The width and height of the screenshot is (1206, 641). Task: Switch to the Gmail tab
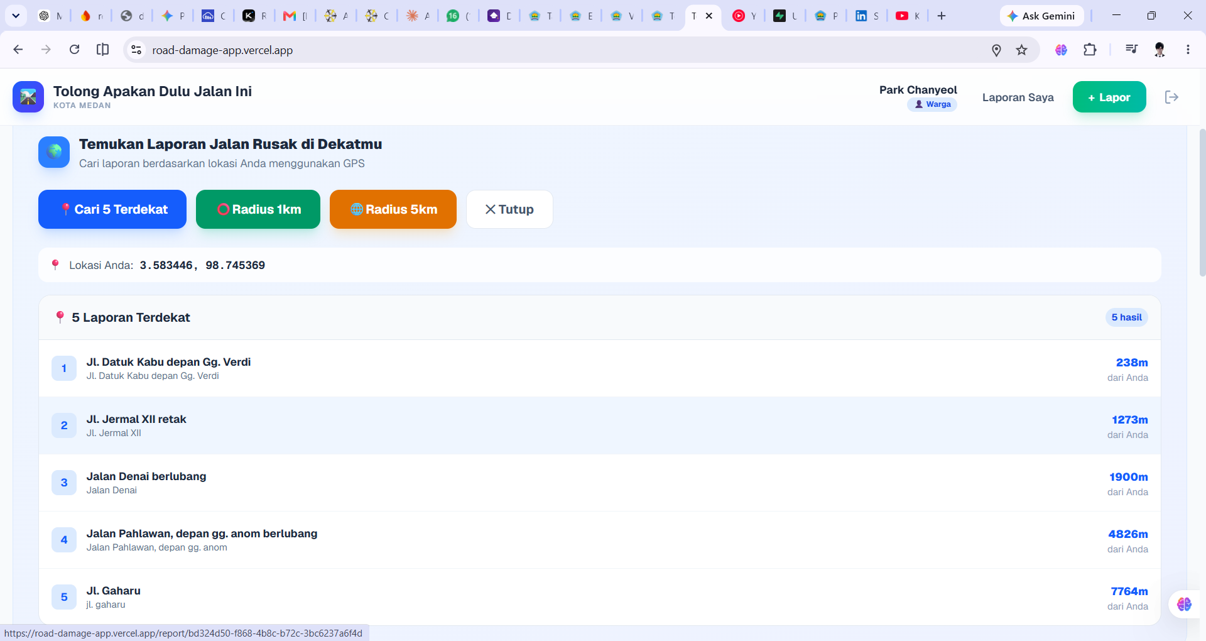[x=295, y=16]
